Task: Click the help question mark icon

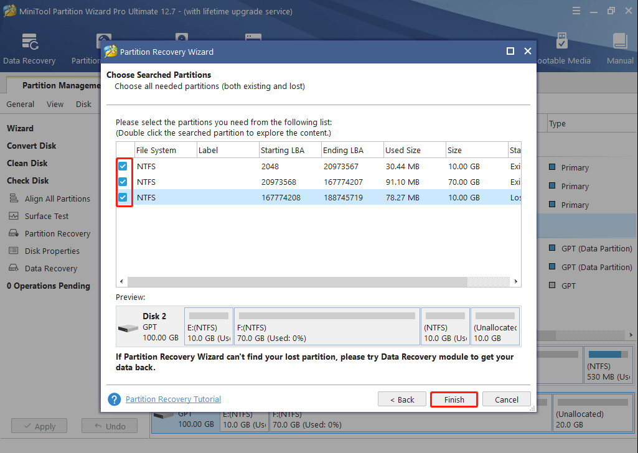Action: [x=114, y=399]
